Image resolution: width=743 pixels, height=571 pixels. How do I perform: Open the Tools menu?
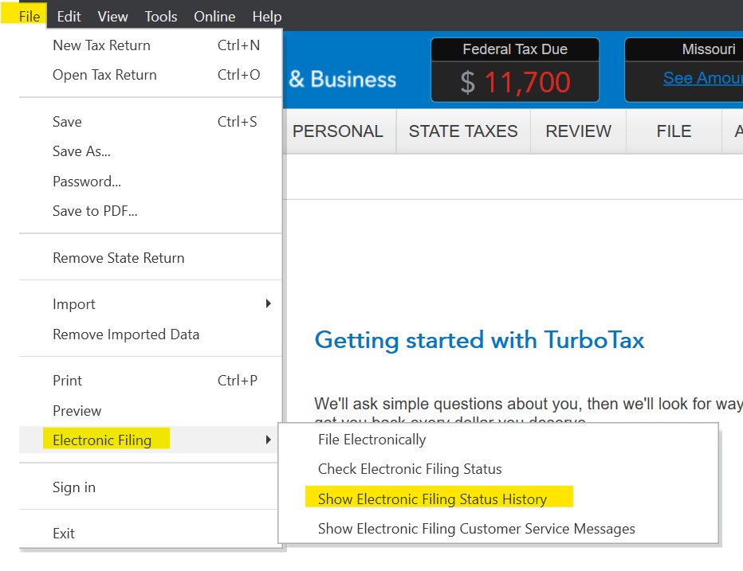click(x=161, y=16)
